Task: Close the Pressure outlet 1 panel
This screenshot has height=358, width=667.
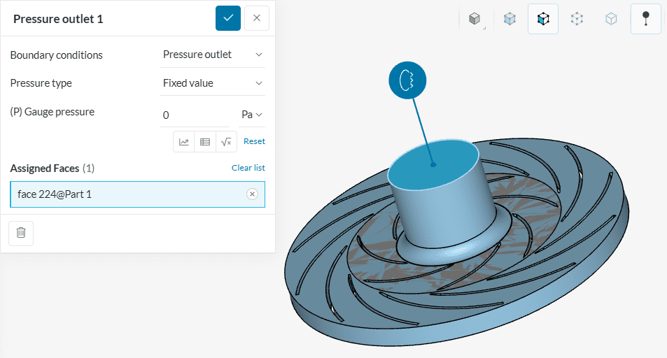Action: 256,18
